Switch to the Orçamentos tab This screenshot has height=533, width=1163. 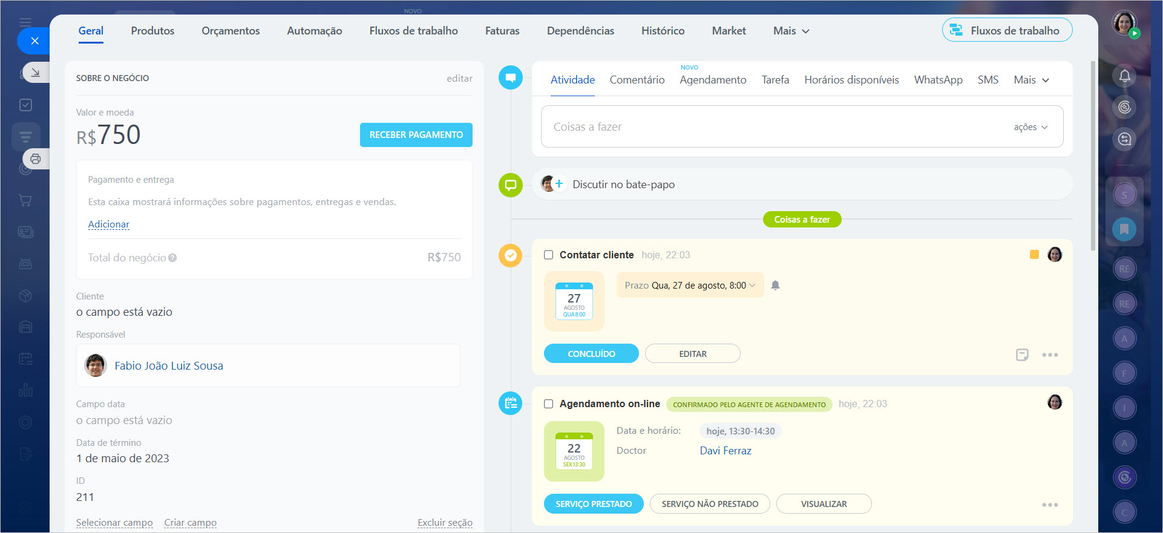pos(231,31)
